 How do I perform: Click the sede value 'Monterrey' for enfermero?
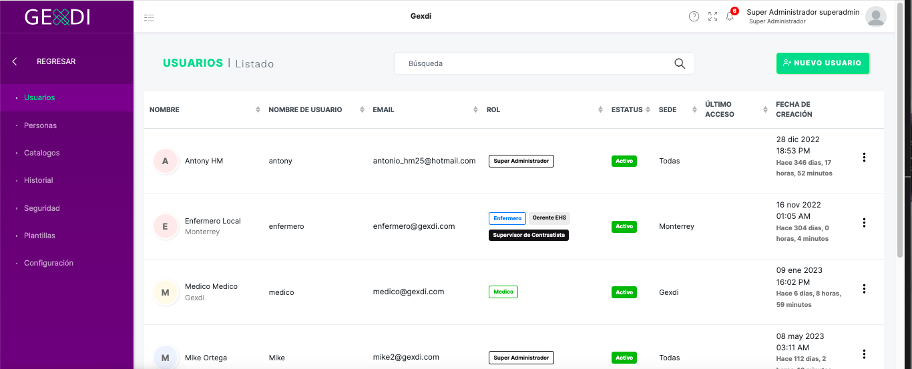(x=676, y=226)
